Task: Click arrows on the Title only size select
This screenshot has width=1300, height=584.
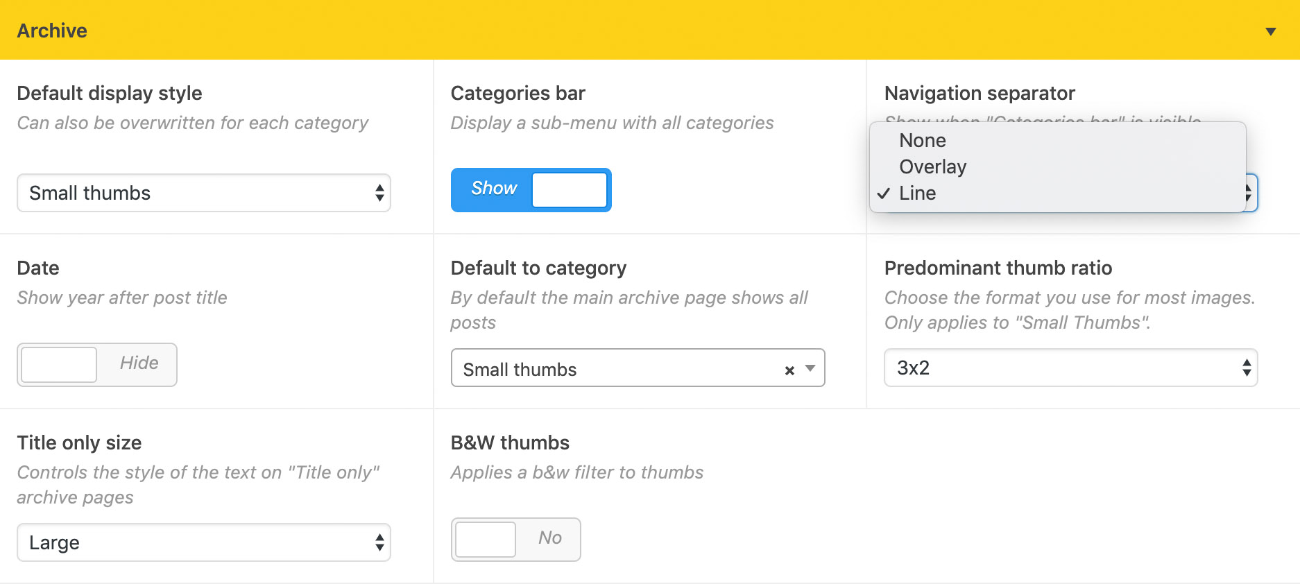Action: 379,542
